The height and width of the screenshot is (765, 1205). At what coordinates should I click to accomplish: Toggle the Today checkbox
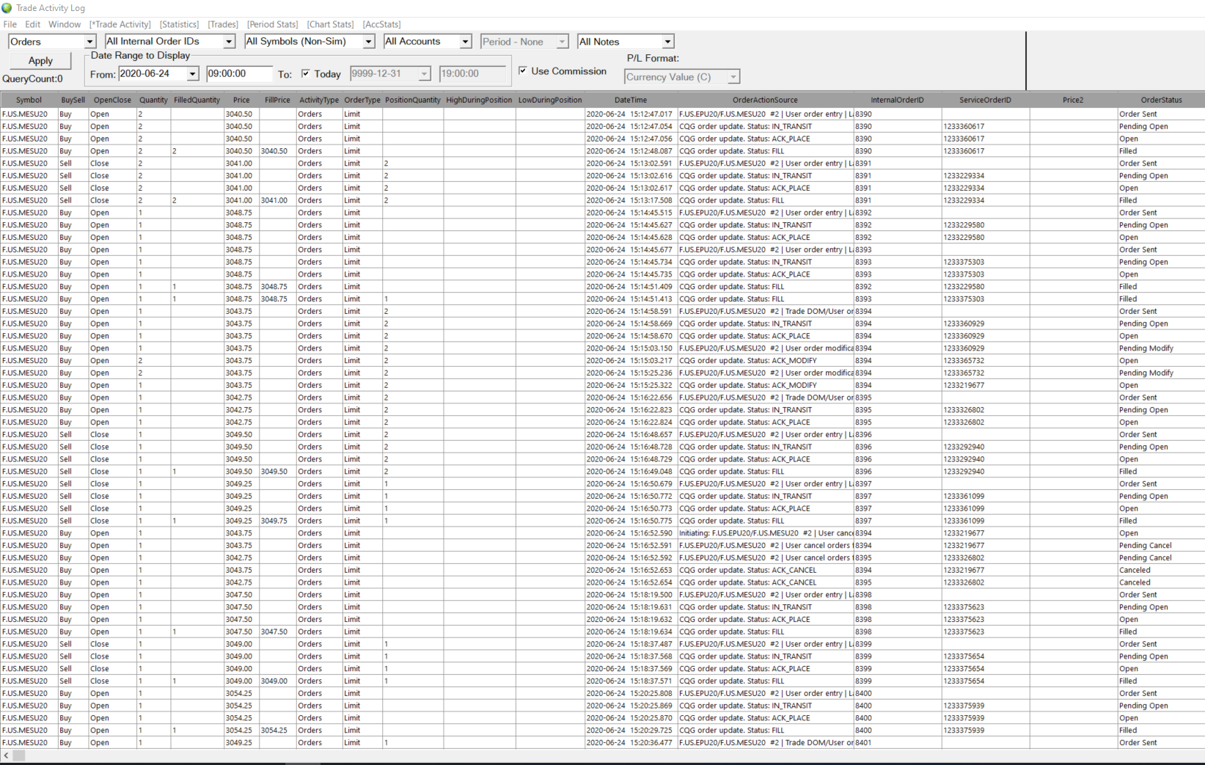(x=306, y=73)
